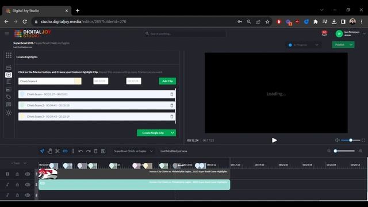Open a new browser tab

coord(78,10)
